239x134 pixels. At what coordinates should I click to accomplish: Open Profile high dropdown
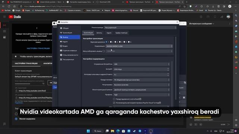[142, 95]
